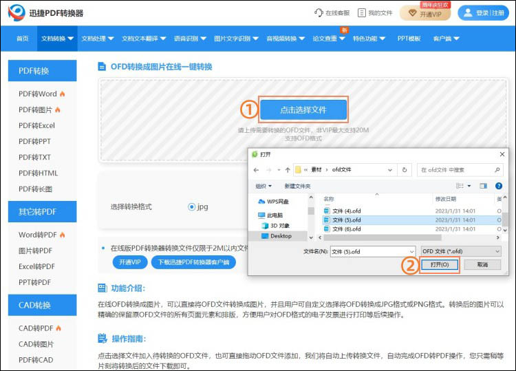Click 取消 button in dialog
The image size is (516, 371).
pyautogui.click(x=482, y=265)
